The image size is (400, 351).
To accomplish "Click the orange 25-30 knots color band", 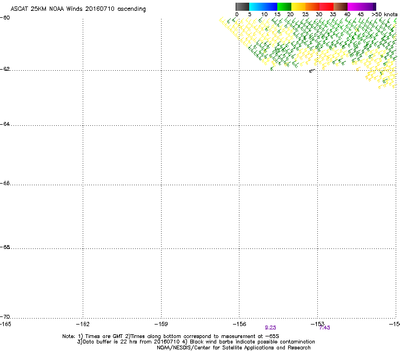I will 312,6.
